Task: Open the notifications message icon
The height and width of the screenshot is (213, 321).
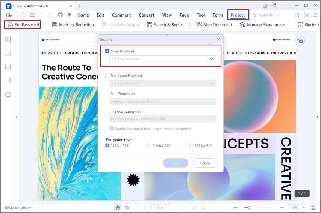Action: pyautogui.click(x=274, y=6)
